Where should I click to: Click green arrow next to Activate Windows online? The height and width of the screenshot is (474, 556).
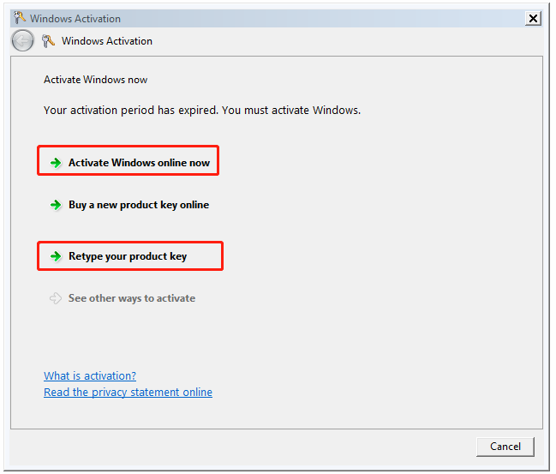click(x=56, y=163)
